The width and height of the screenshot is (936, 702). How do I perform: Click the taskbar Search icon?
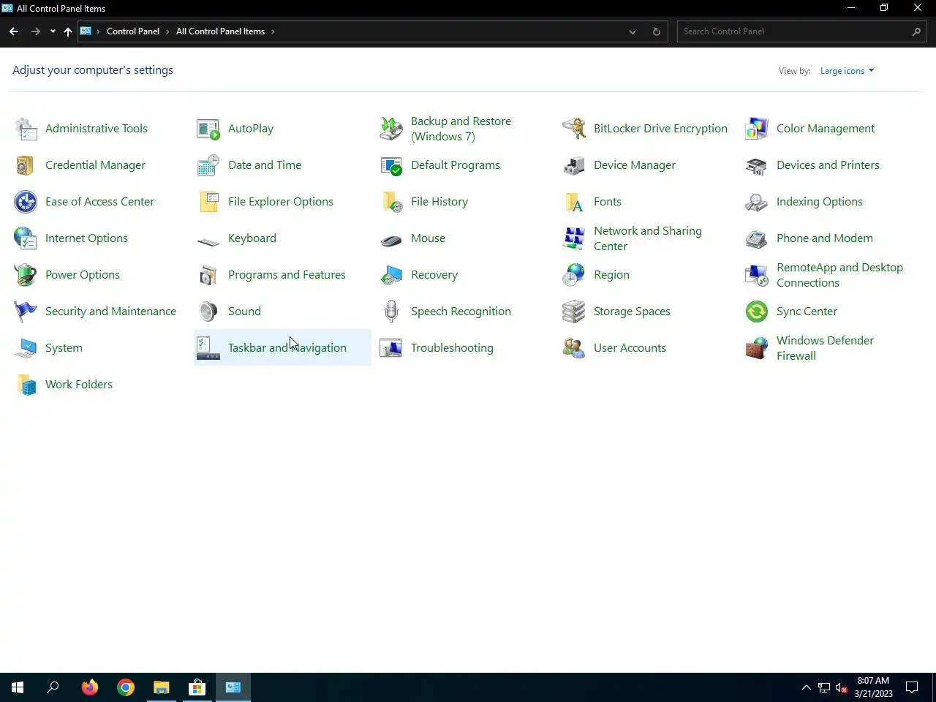(53, 687)
